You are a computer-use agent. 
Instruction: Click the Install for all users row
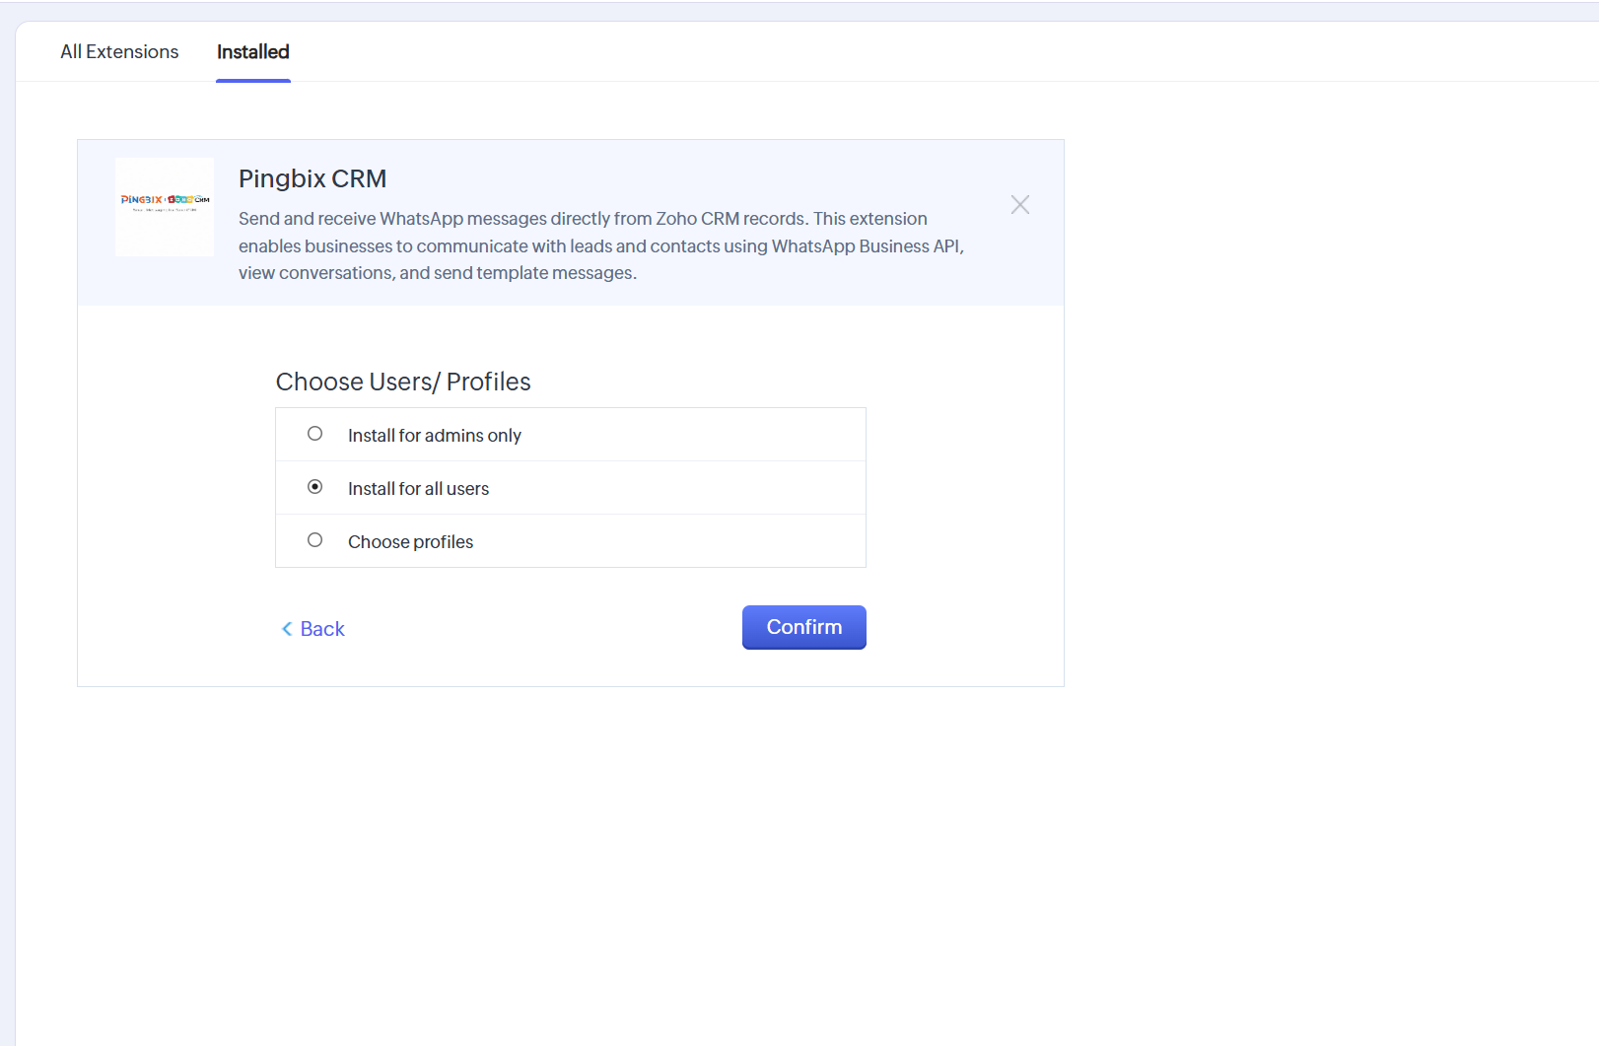point(570,487)
